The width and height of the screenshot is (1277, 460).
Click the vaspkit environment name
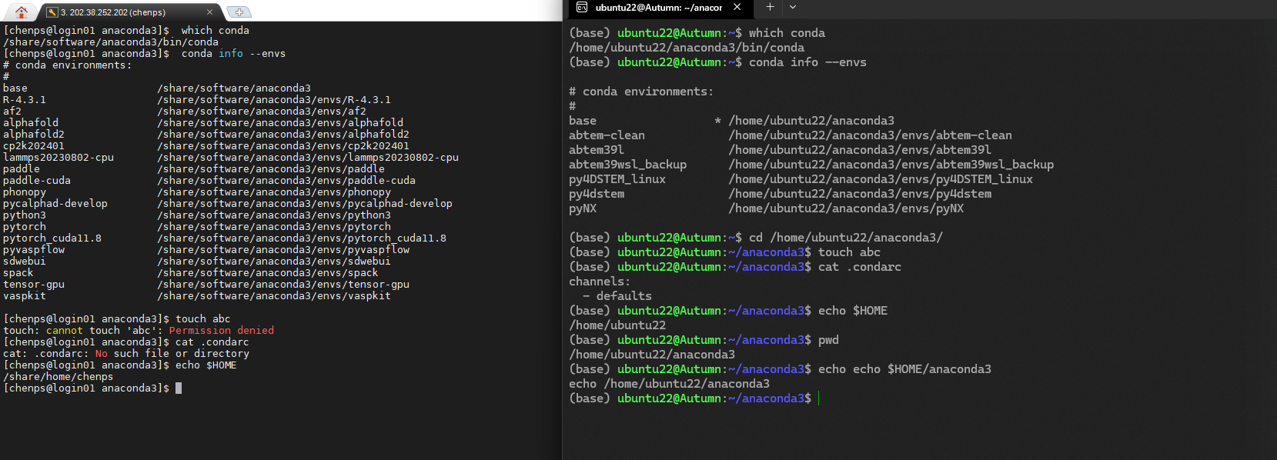click(x=25, y=296)
